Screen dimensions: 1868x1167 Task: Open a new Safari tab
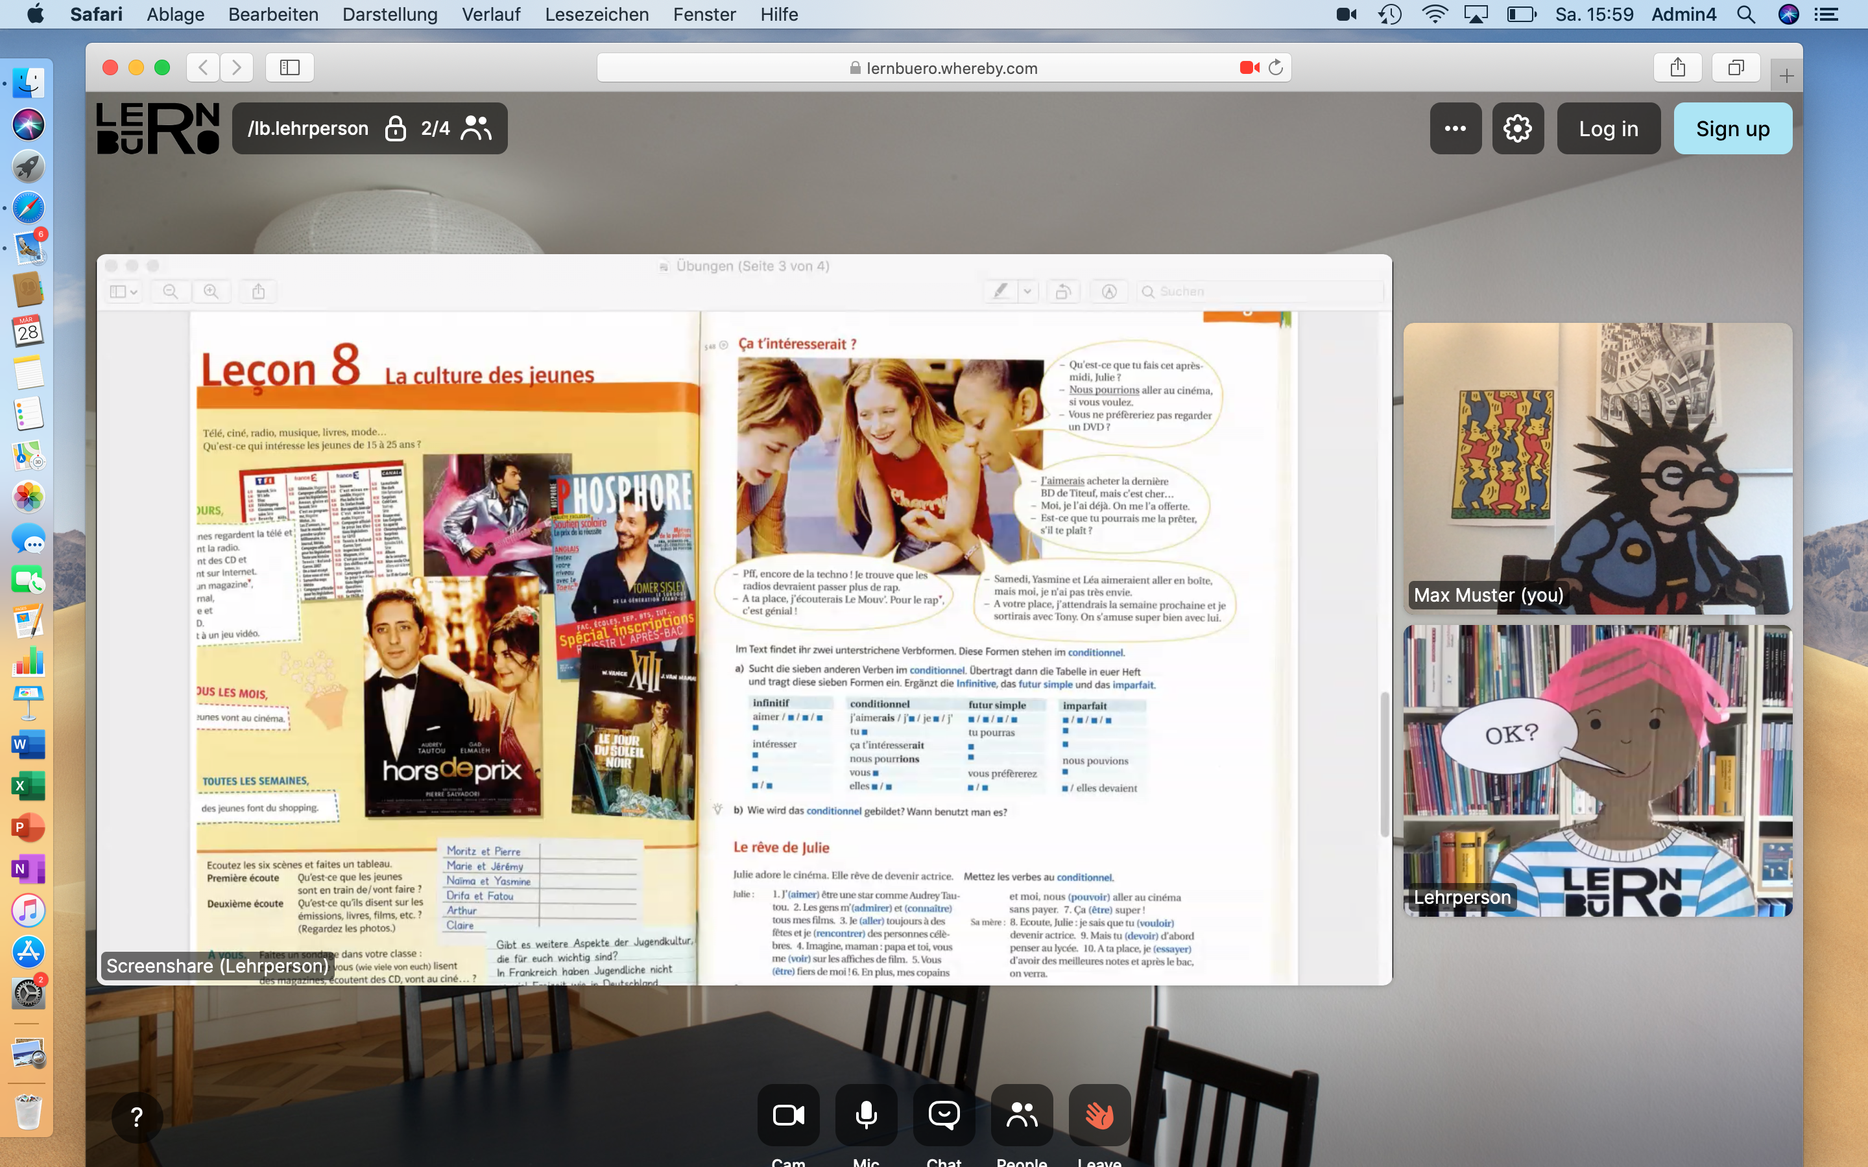pyautogui.click(x=1786, y=76)
